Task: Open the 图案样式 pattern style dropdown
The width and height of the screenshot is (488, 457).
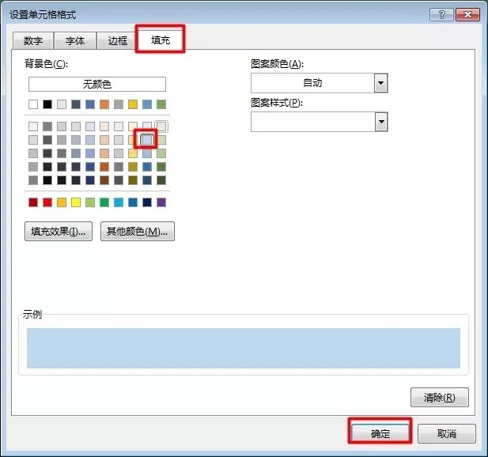Action: pyautogui.click(x=380, y=121)
